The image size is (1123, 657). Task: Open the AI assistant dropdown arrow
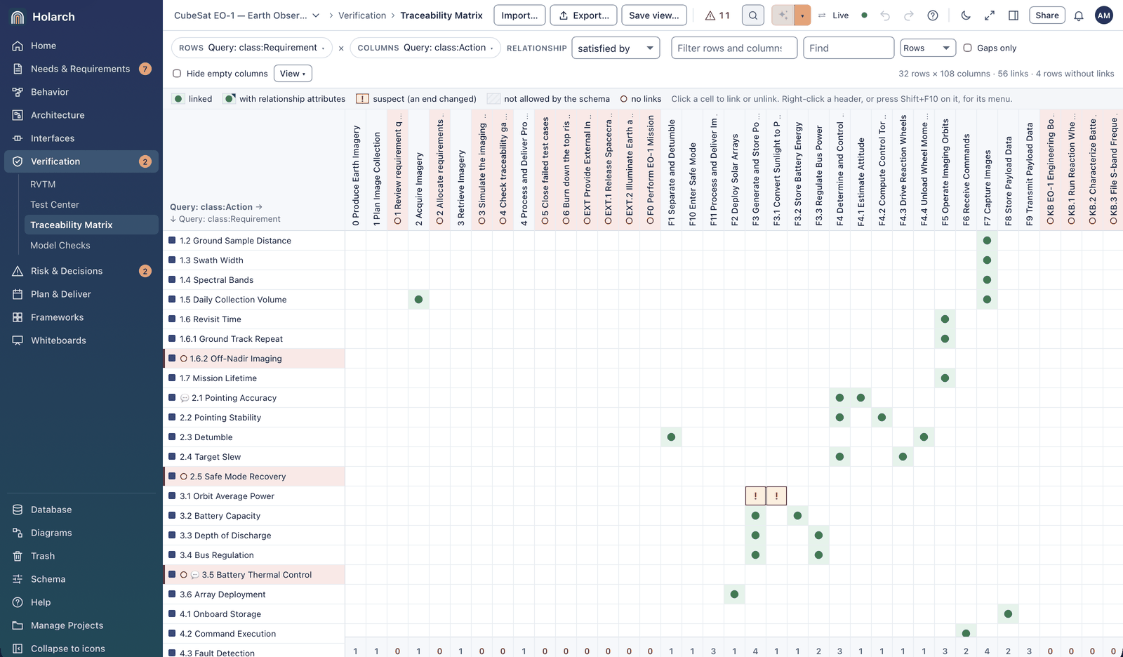(x=802, y=15)
